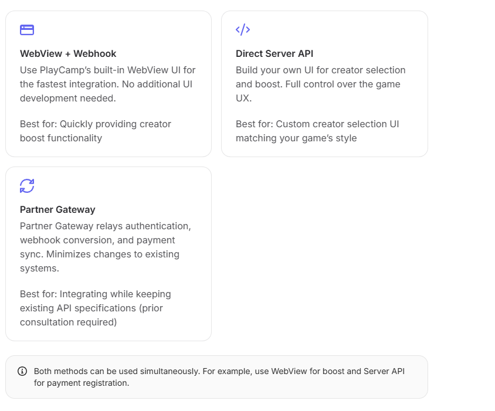Click the sync arrows icon above Partner Gateway
495x411 pixels.
(x=27, y=186)
